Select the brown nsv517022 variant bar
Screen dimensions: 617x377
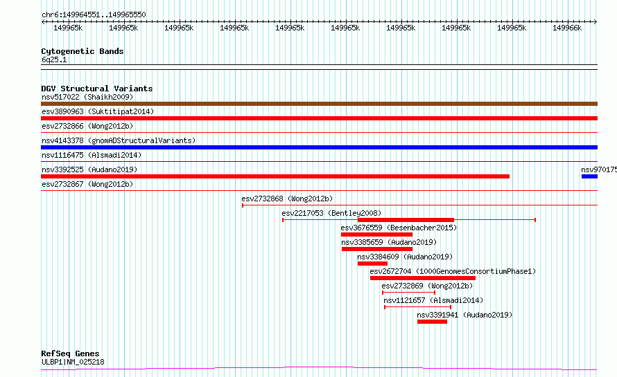[x=319, y=104]
